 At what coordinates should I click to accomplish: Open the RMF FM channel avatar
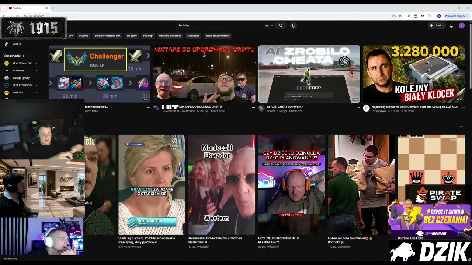tap(6, 93)
